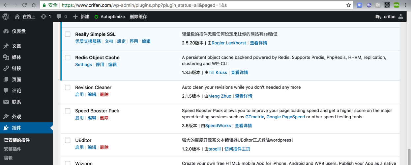411x165 pixels.
Task: Click 删除缓存 in admin bar
Action: click(138, 16)
